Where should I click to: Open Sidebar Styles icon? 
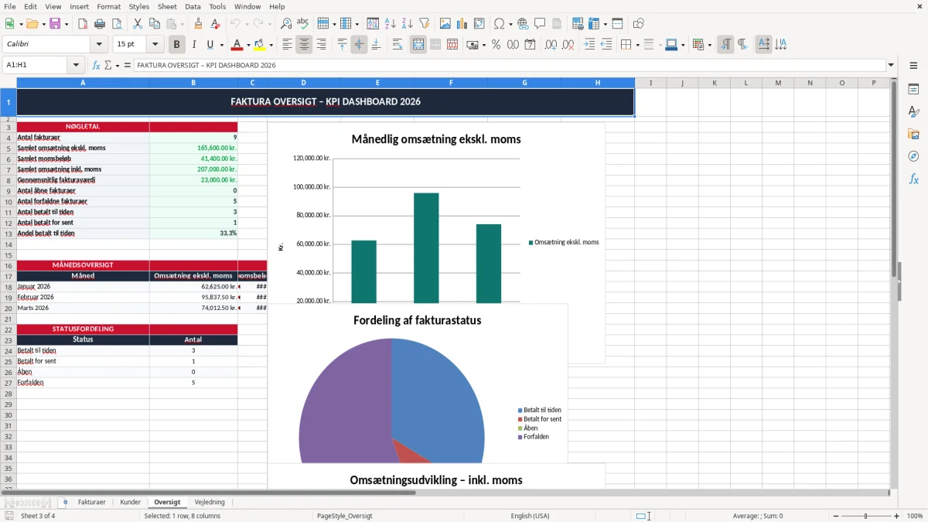tap(913, 112)
